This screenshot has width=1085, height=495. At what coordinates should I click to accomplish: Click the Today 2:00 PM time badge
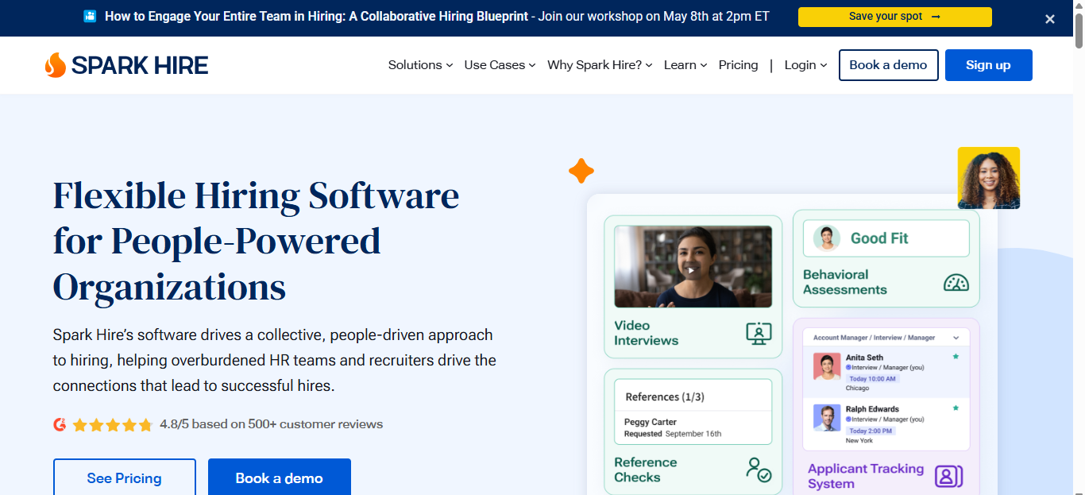pos(871,431)
